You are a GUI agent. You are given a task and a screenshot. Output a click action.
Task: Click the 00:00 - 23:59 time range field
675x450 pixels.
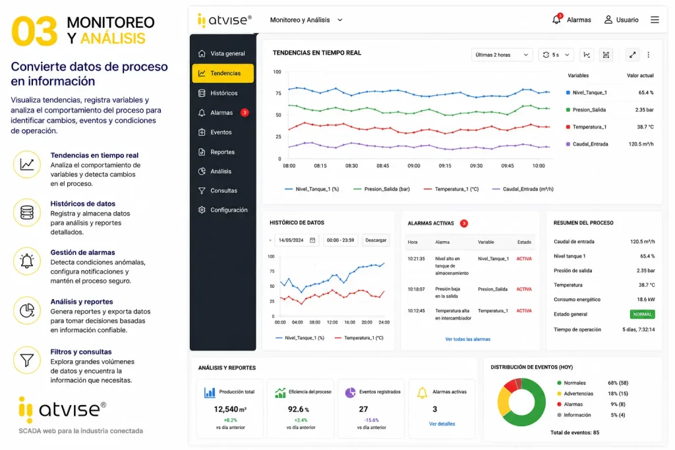pyautogui.click(x=341, y=240)
